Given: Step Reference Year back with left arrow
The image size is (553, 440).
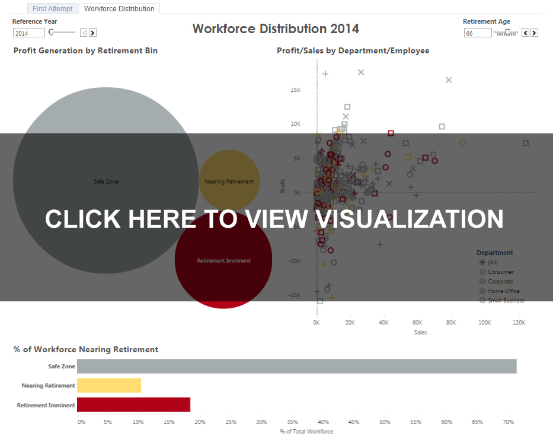Looking at the screenshot, I should point(84,33).
